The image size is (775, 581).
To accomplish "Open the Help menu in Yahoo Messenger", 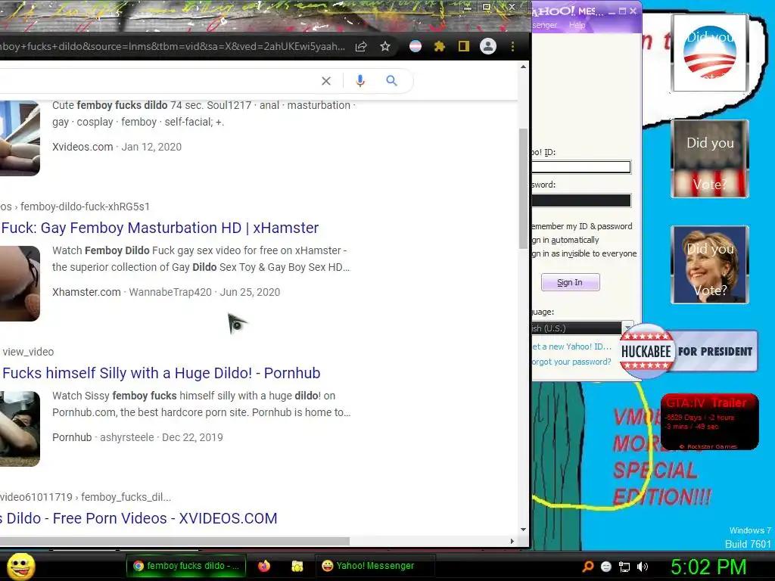I will (577, 25).
